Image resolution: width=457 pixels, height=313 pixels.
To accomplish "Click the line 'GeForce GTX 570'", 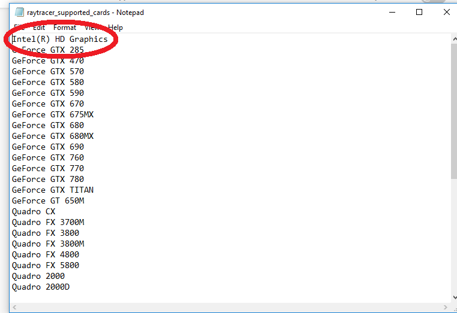I will click(48, 72).
